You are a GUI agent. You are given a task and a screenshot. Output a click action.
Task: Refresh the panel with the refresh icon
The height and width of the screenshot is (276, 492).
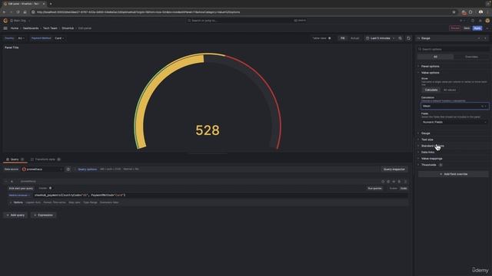(x=408, y=38)
